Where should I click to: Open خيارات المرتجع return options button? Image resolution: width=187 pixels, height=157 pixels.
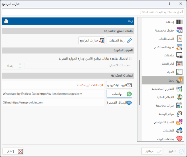pos(91,40)
